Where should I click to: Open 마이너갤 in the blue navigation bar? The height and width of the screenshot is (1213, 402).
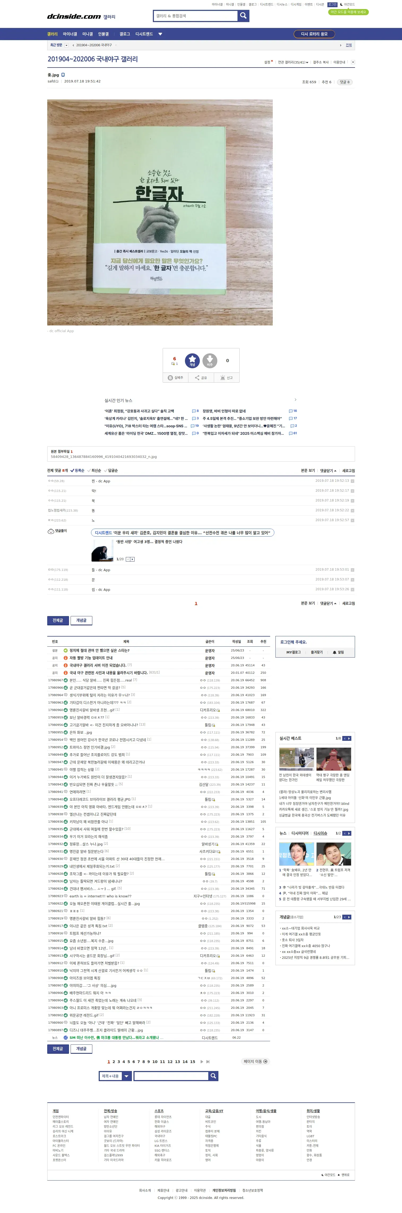pos(70,34)
